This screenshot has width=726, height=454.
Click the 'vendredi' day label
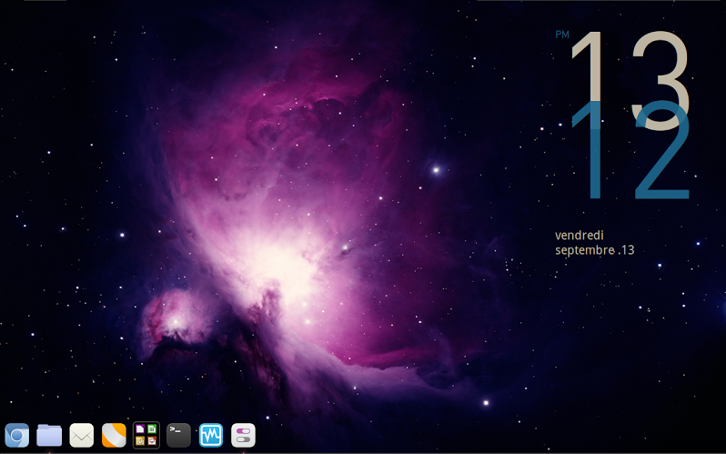(x=580, y=236)
